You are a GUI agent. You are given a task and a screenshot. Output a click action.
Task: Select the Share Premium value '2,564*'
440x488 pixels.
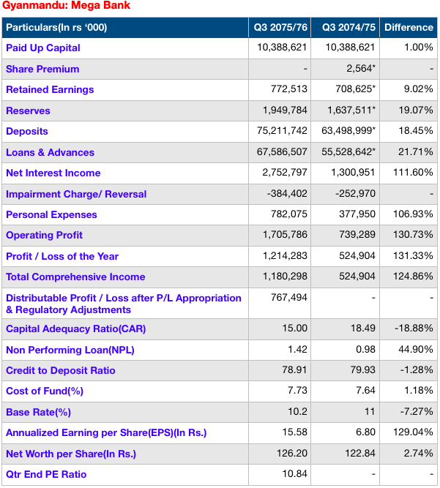tap(361, 69)
